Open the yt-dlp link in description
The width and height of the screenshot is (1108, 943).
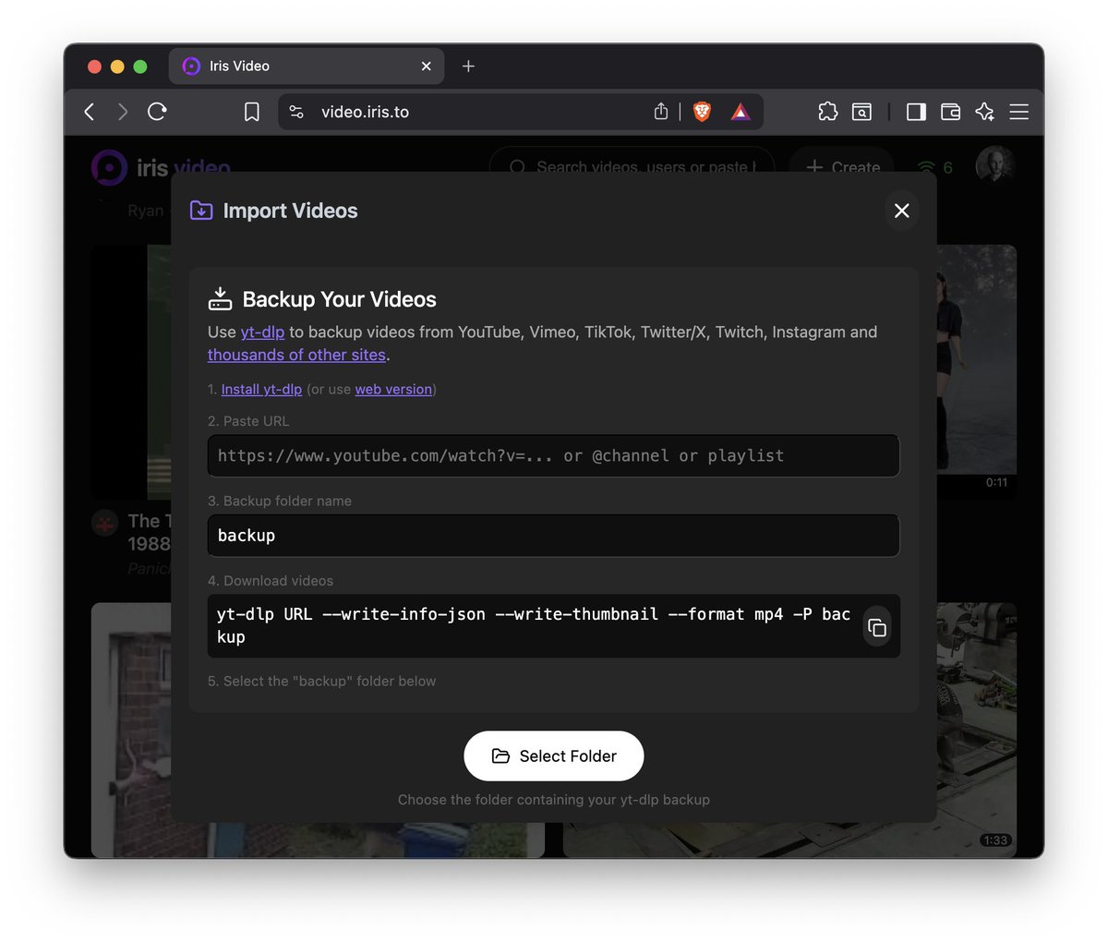[x=262, y=332]
